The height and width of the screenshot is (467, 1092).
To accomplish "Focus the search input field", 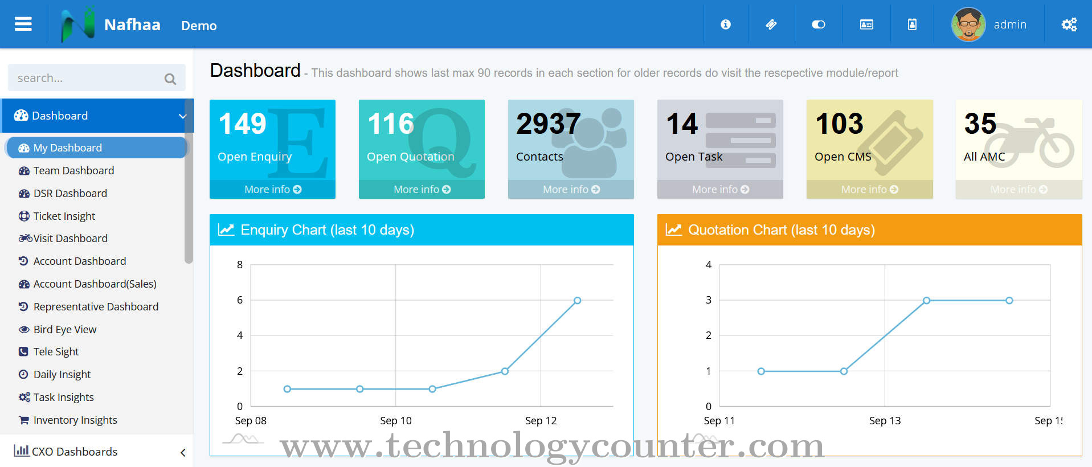I will [97, 77].
